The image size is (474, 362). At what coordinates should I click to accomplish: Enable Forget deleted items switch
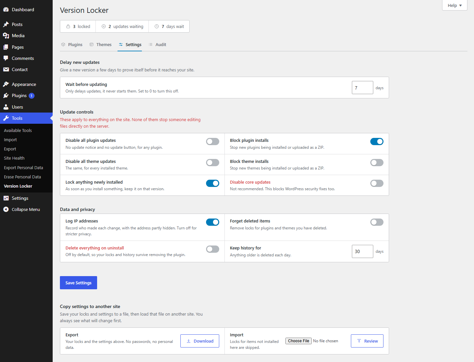[377, 222]
